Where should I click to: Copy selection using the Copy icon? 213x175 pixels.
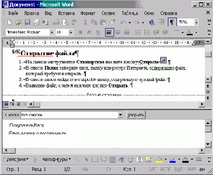click(x=94, y=22)
